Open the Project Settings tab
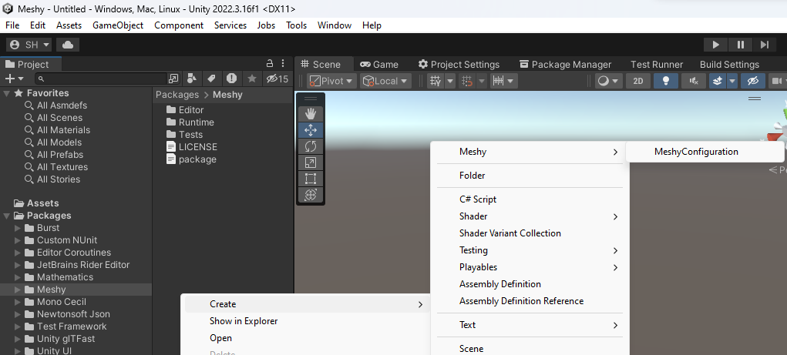Viewport: 787px width, 355px height. [x=459, y=64]
